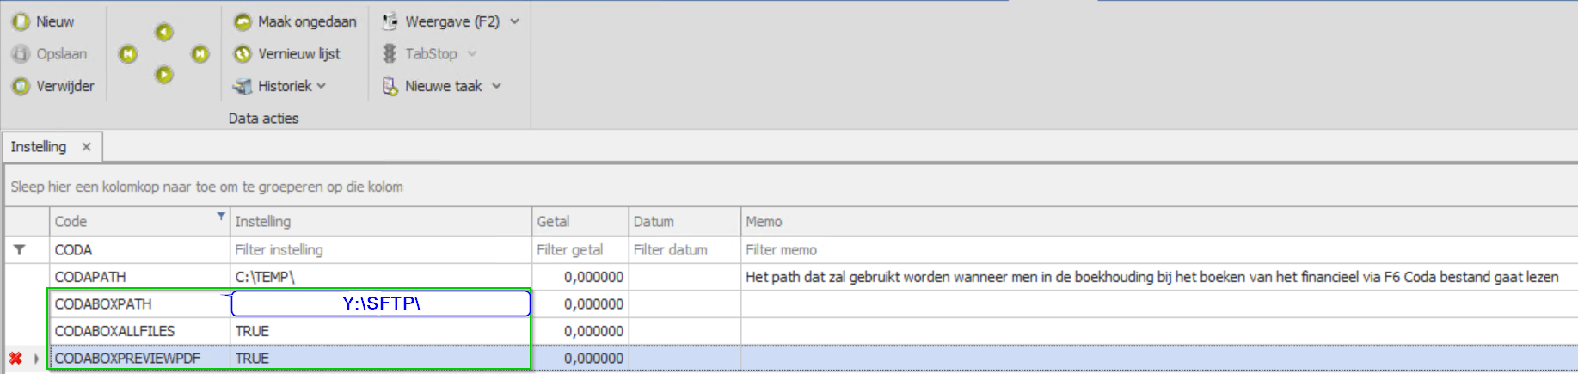1578x374 pixels.
Task: Click the red X on CODABOXPREVIEWPDF row
Action: pos(15,359)
